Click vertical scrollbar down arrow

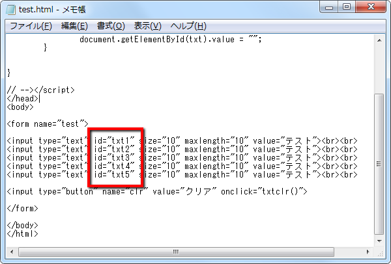pyautogui.click(x=379, y=241)
